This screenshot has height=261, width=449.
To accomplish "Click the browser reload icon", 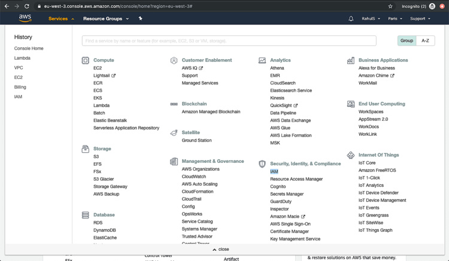I will click(x=27, y=6).
